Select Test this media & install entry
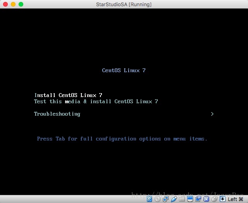 pos(96,101)
